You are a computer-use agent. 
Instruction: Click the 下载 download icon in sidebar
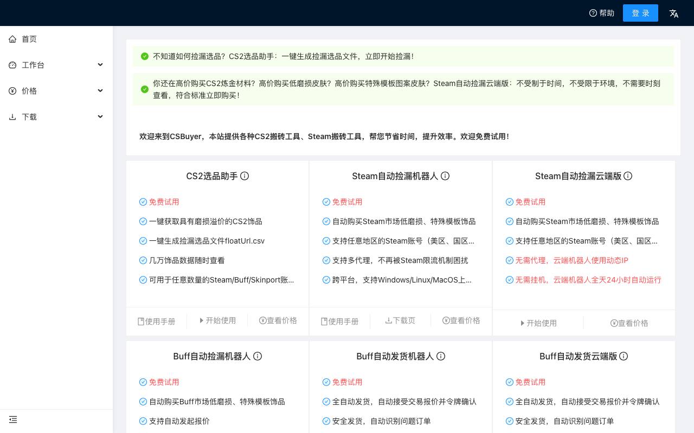(12, 117)
